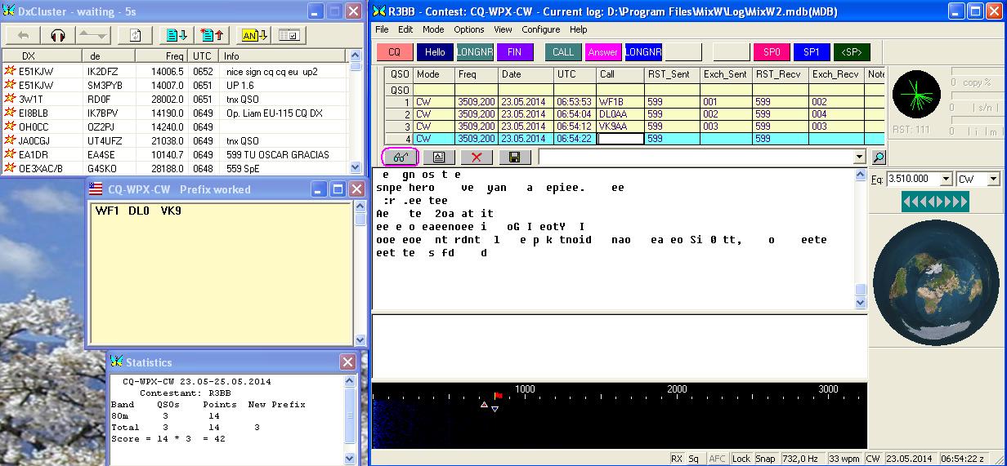Click the yellow AN arrow icon

coord(253,35)
